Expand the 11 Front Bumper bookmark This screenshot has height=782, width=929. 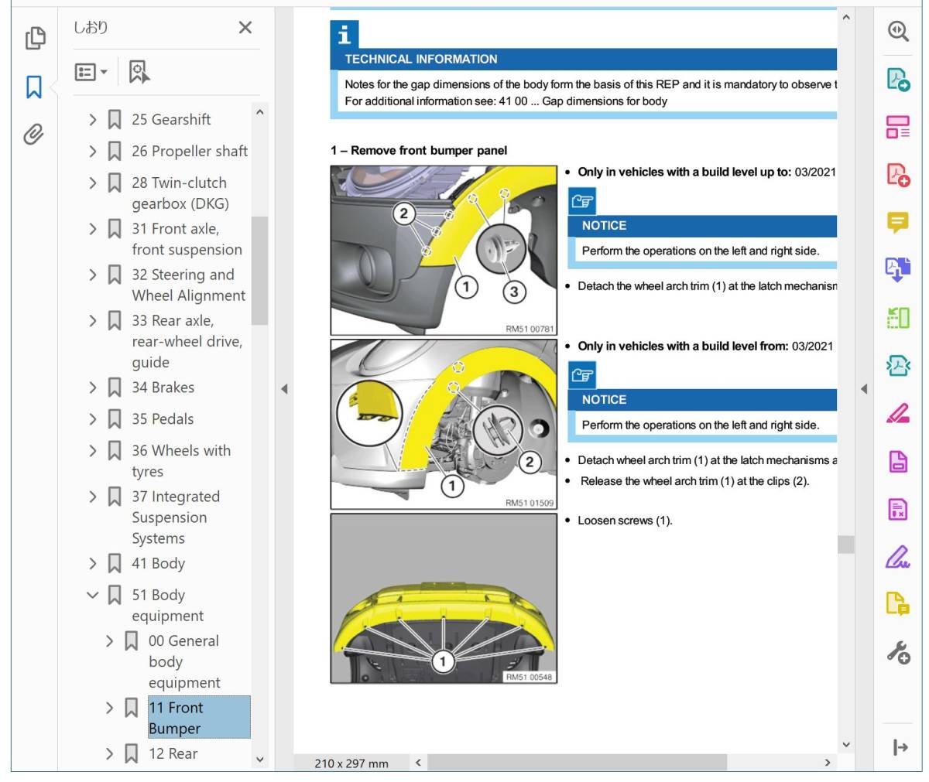click(x=110, y=708)
